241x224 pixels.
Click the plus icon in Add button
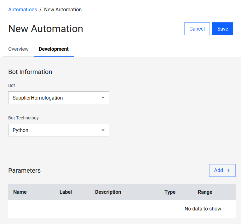tap(229, 170)
